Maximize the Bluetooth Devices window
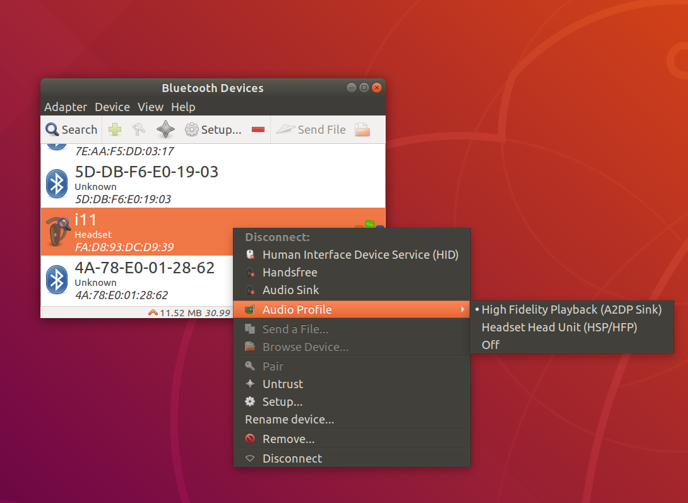The image size is (688, 503). (x=364, y=88)
